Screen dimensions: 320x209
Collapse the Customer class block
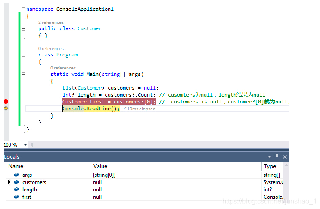pyautogui.click(x=23, y=28)
